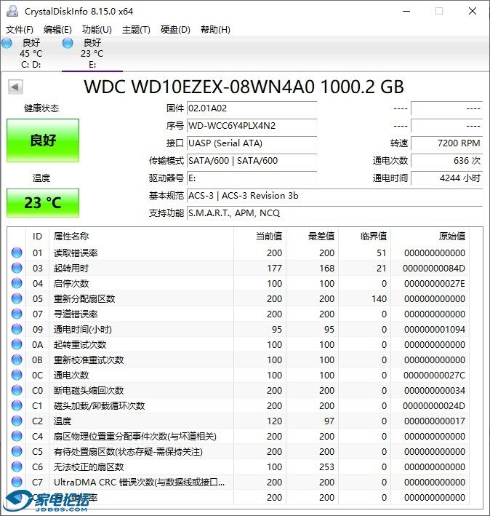Click the blue status dot for row C2
The image size is (490, 516).
(x=17, y=421)
